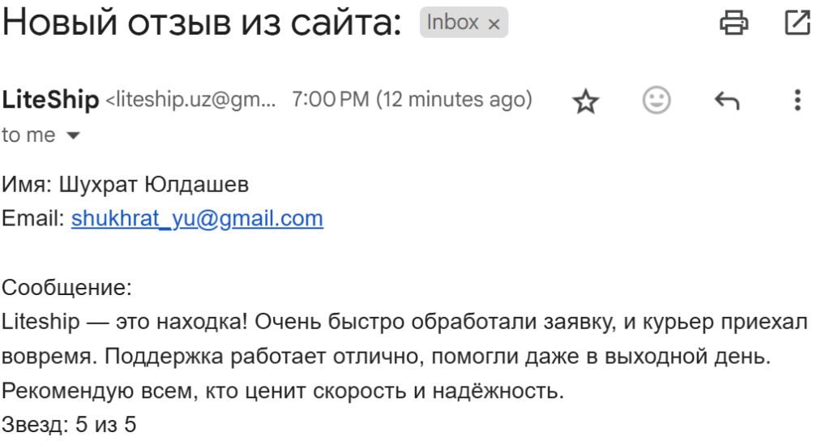The image size is (830, 441).
Task: Click the review paragraph starting with Liteship
Action: pyautogui.click(x=404, y=357)
